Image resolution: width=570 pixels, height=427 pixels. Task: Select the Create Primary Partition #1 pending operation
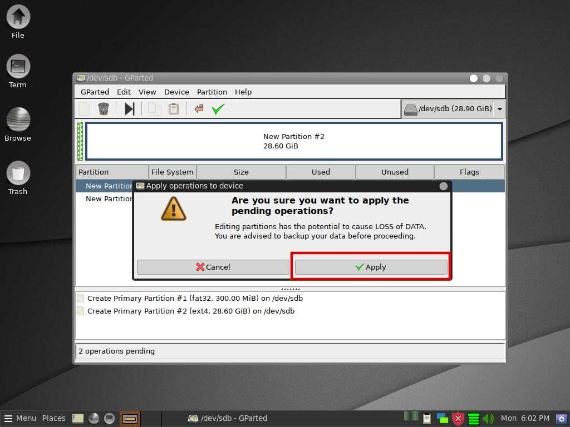coord(195,298)
